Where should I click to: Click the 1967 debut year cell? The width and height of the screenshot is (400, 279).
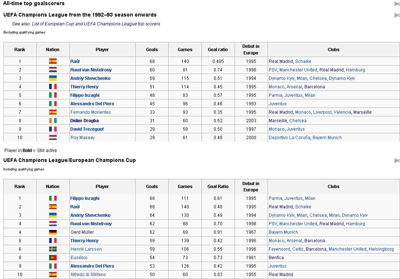pos(251,232)
